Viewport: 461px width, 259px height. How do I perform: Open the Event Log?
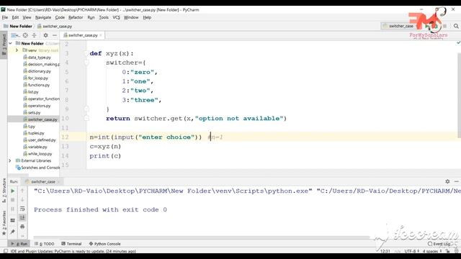[x=439, y=244]
